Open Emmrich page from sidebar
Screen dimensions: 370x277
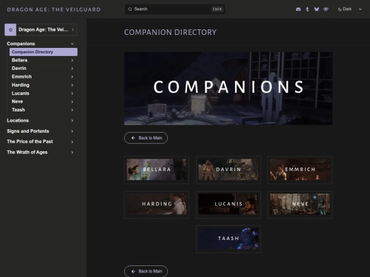click(22, 77)
